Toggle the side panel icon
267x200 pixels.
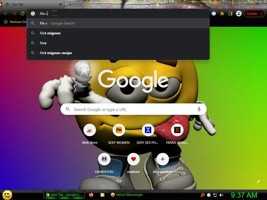pyautogui.click(x=230, y=14)
